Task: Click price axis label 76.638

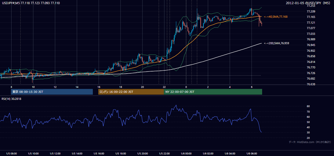Action: pyautogui.click(x=311, y=84)
